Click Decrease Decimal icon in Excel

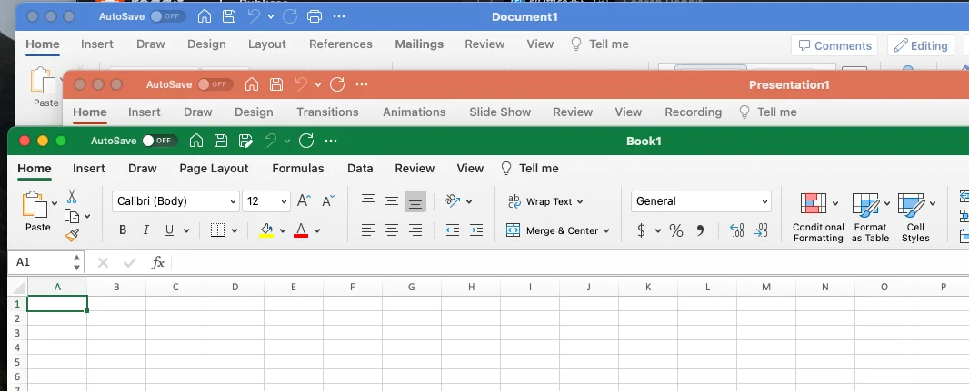[761, 230]
